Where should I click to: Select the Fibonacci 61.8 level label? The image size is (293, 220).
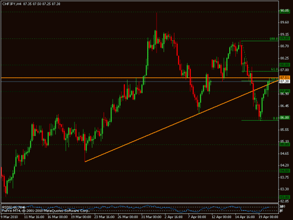[275, 69]
